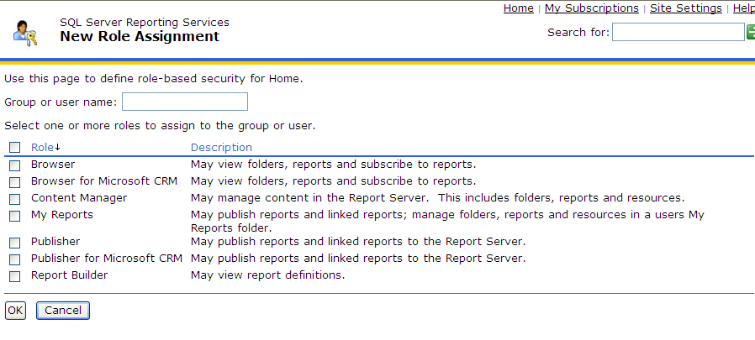Check the Publisher role checkbox
The height and width of the screenshot is (340, 755).
(14, 243)
